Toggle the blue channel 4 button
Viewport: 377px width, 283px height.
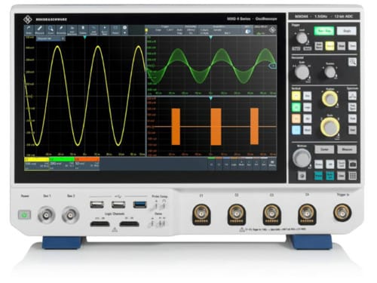tap(296, 130)
